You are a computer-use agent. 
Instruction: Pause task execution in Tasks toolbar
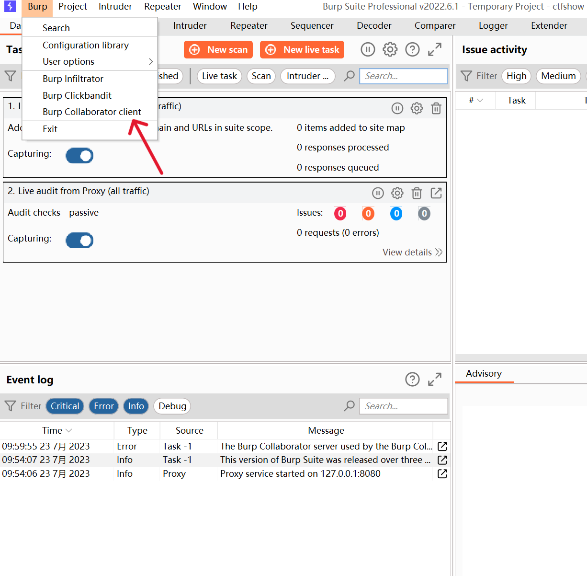(x=368, y=49)
